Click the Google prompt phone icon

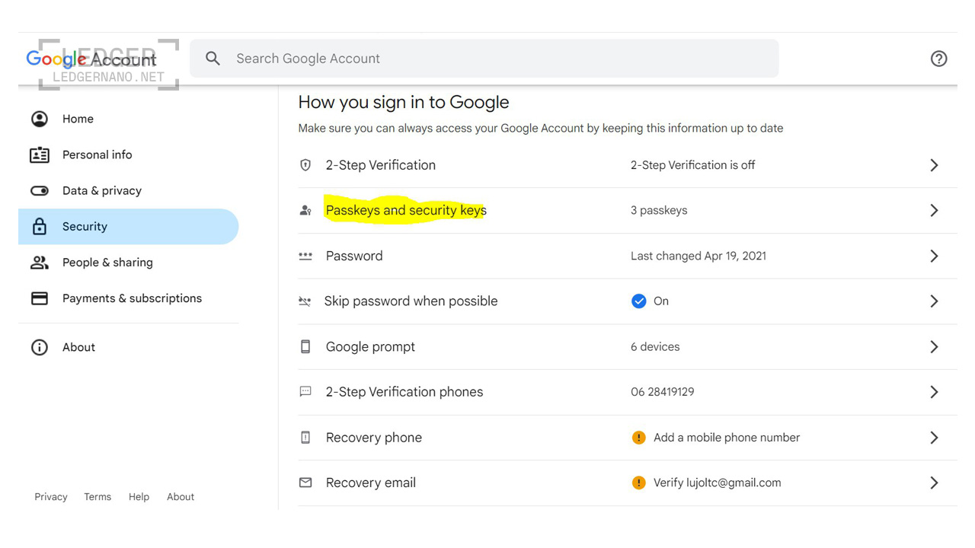pos(305,346)
